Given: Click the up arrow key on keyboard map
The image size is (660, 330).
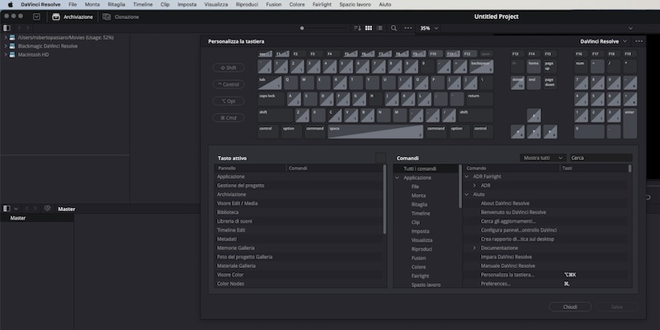Looking at the screenshot, I should (534, 115).
